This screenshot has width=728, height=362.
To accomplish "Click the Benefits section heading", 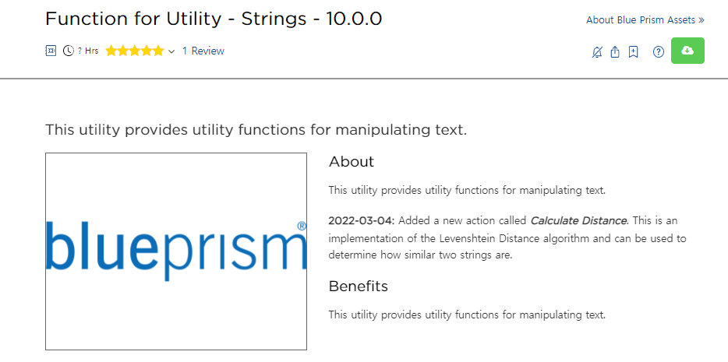I will (358, 286).
